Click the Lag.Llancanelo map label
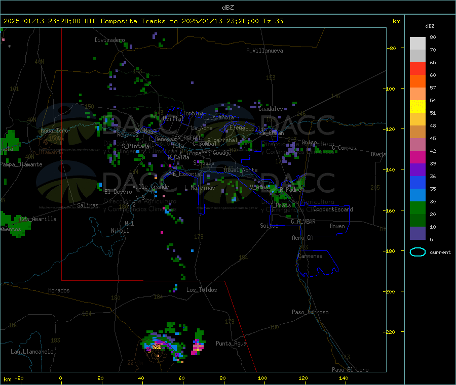Viewport: 456px width, 385px height. (32, 352)
